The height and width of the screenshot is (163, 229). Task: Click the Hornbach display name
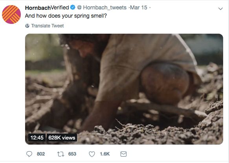tap(38, 8)
